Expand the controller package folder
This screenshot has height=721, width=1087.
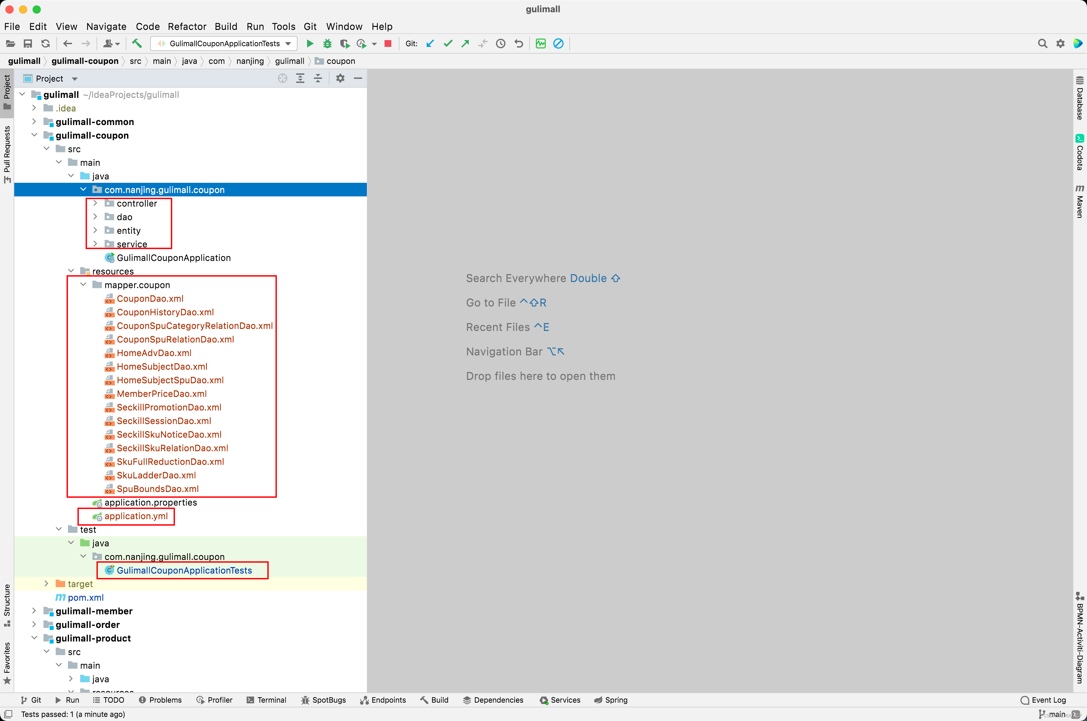[95, 203]
